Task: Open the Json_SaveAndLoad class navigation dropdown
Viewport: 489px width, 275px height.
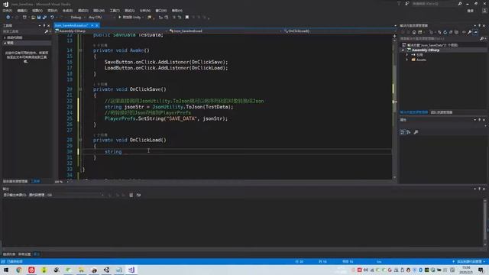Action: coord(225,31)
